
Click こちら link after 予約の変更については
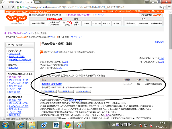coord(161,58)
